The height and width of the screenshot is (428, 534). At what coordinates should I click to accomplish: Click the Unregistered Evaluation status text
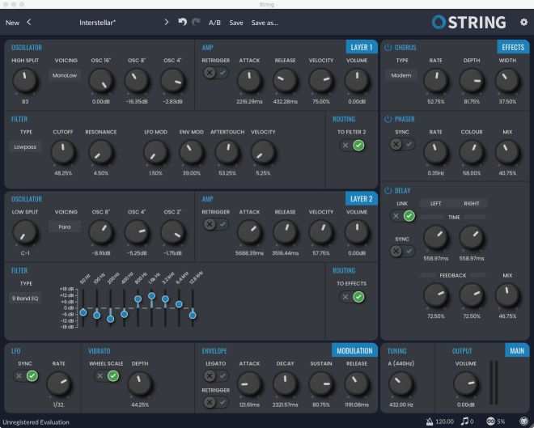tap(36, 422)
